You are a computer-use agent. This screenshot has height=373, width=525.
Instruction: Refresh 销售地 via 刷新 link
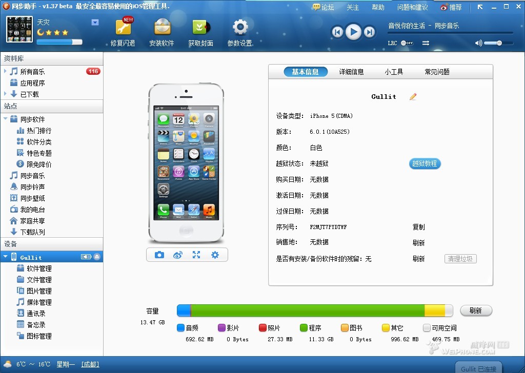pos(418,243)
